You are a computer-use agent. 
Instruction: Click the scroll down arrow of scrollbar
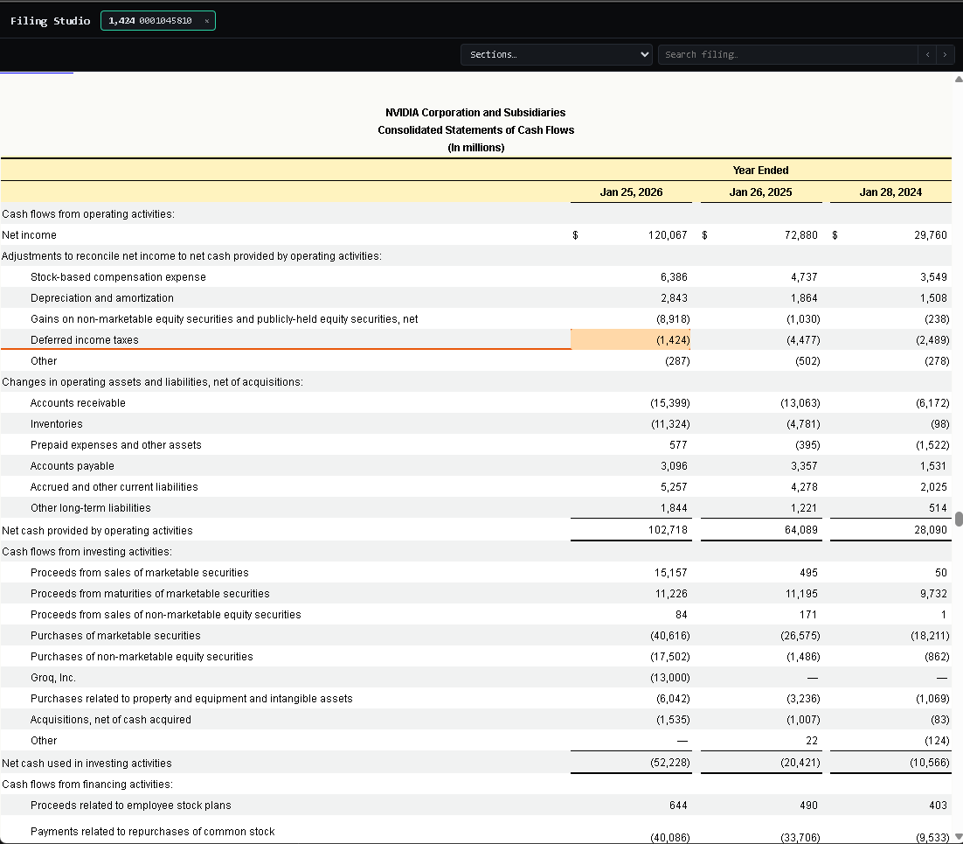959,837
